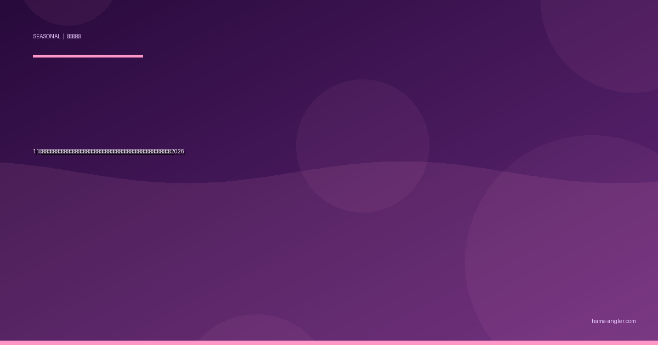
Task: Click the middle of the long subtitle text line
Action: click(107, 152)
